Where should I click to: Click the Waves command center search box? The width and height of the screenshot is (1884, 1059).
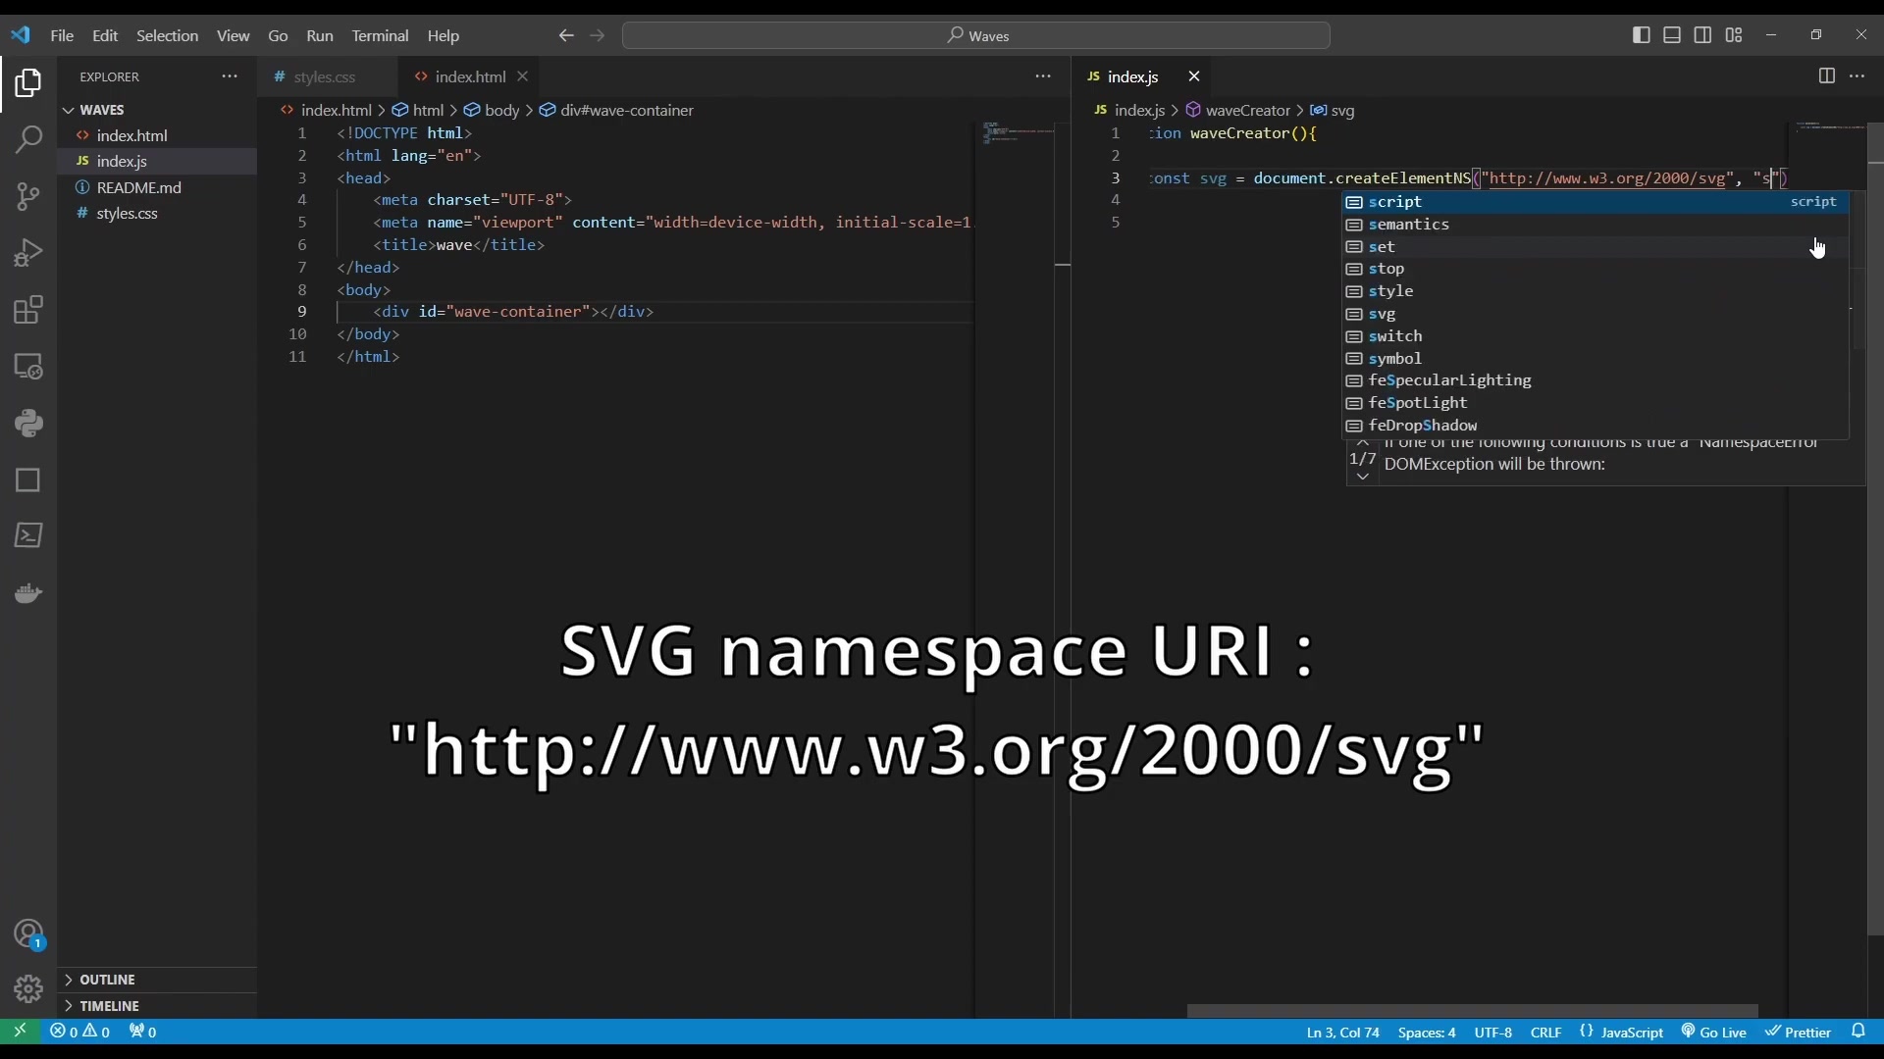pos(976,35)
